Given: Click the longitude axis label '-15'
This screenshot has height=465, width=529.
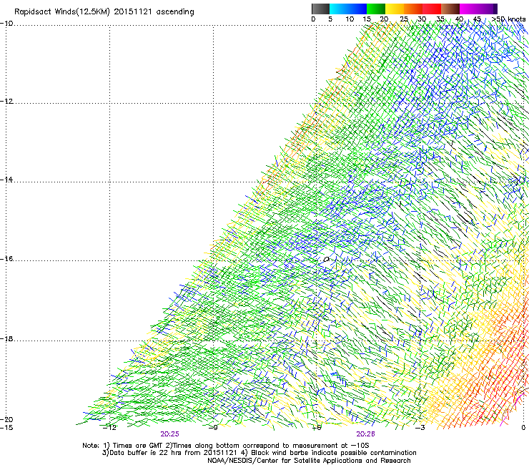Looking at the screenshot, I should (x=6, y=428).
